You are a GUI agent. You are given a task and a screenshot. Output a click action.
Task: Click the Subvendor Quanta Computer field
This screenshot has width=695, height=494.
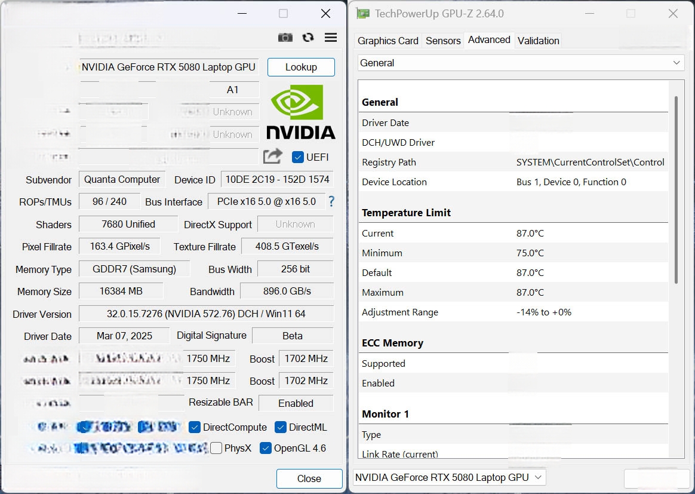pyautogui.click(x=122, y=179)
